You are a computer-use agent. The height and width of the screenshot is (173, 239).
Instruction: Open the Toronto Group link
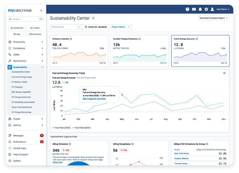coord(181,163)
